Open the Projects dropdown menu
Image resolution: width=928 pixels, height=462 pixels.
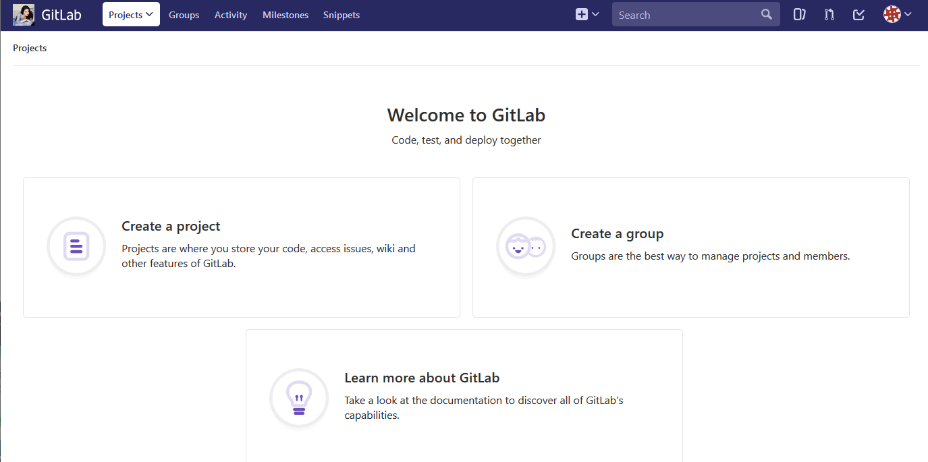click(131, 15)
